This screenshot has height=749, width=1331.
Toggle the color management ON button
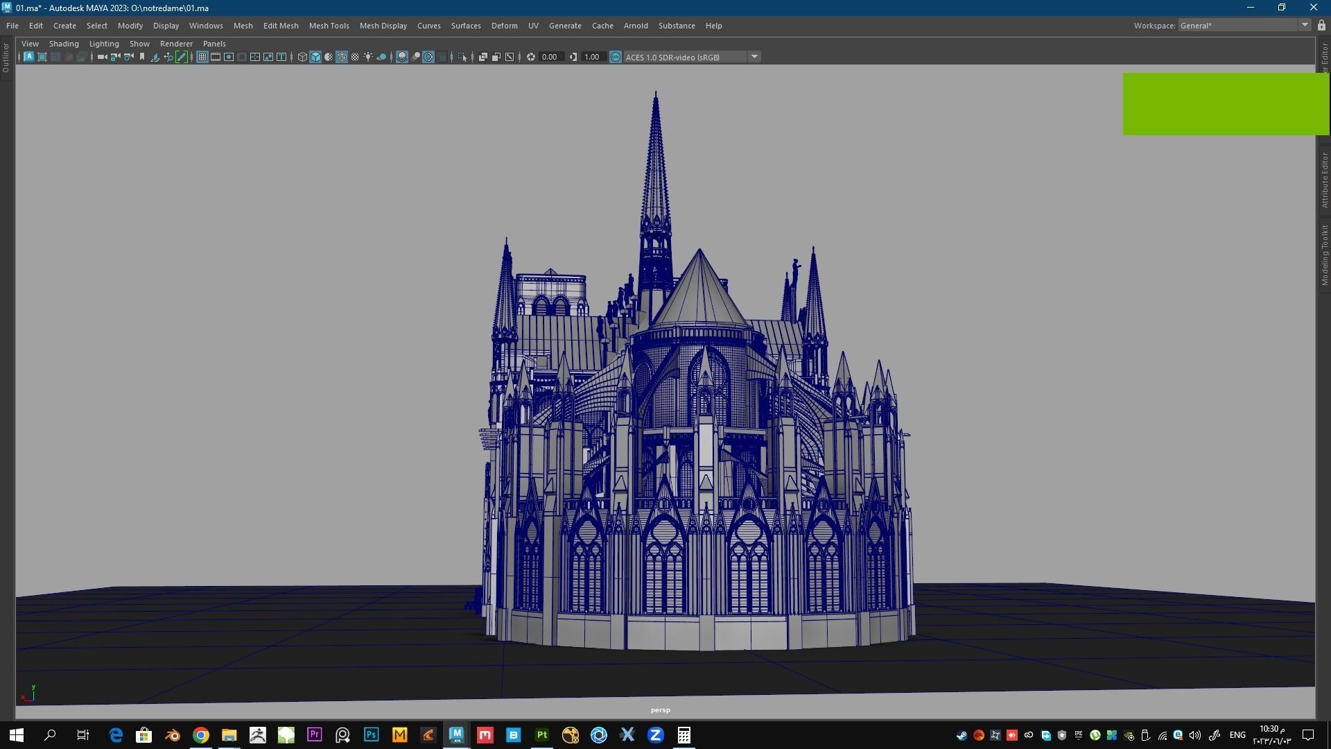pyautogui.click(x=616, y=57)
